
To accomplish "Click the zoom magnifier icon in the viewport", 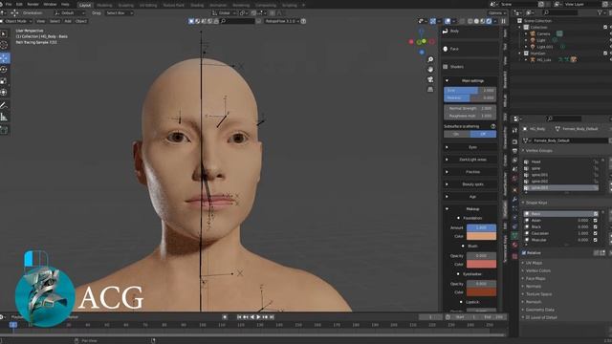I will tap(430, 59).
